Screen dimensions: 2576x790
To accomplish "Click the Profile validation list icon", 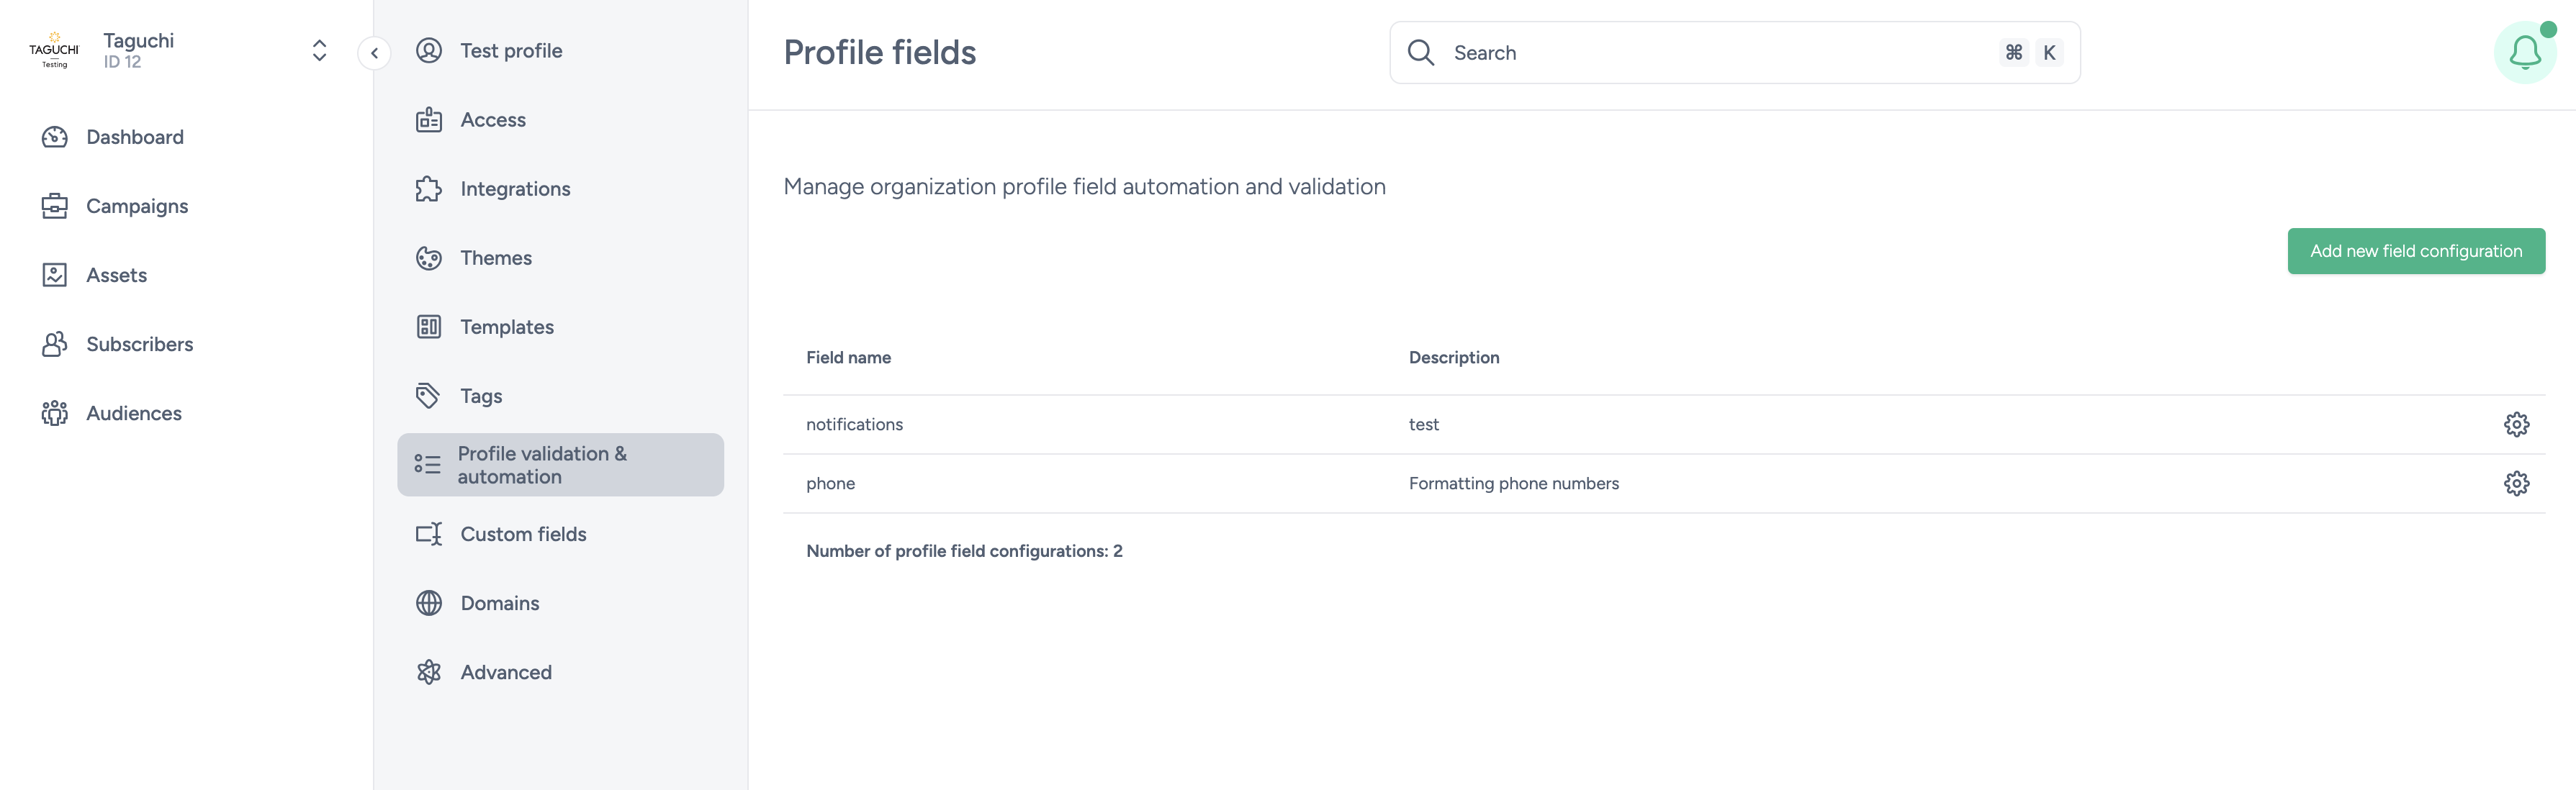I will [427, 464].
